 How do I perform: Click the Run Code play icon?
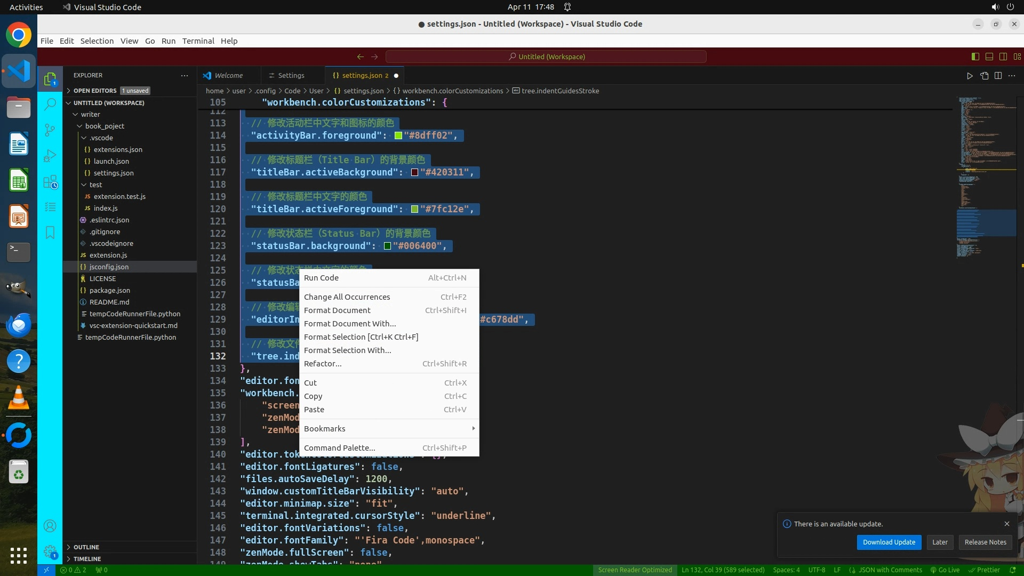(970, 76)
